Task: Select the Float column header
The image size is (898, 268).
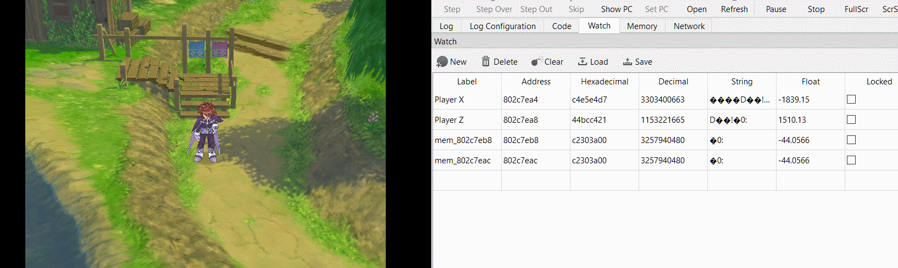Action: [811, 82]
